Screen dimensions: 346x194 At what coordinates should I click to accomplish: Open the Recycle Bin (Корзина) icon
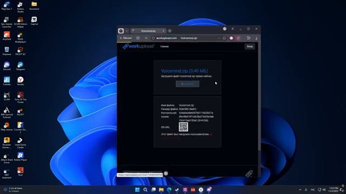6,51
